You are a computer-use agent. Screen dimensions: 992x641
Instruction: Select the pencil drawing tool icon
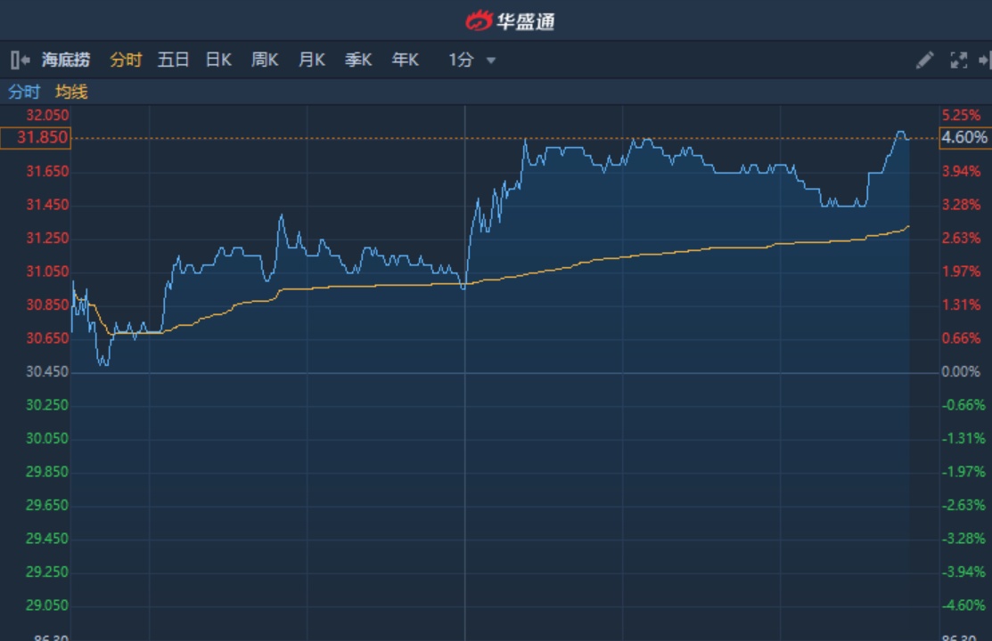coord(924,60)
